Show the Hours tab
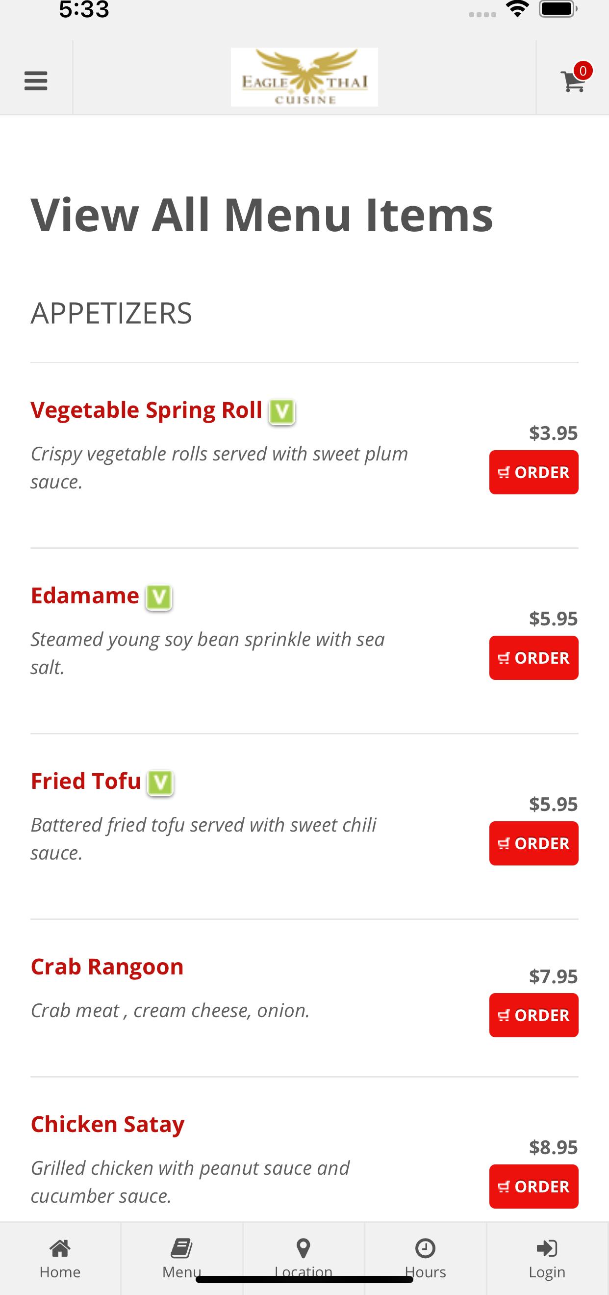 [425, 1258]
